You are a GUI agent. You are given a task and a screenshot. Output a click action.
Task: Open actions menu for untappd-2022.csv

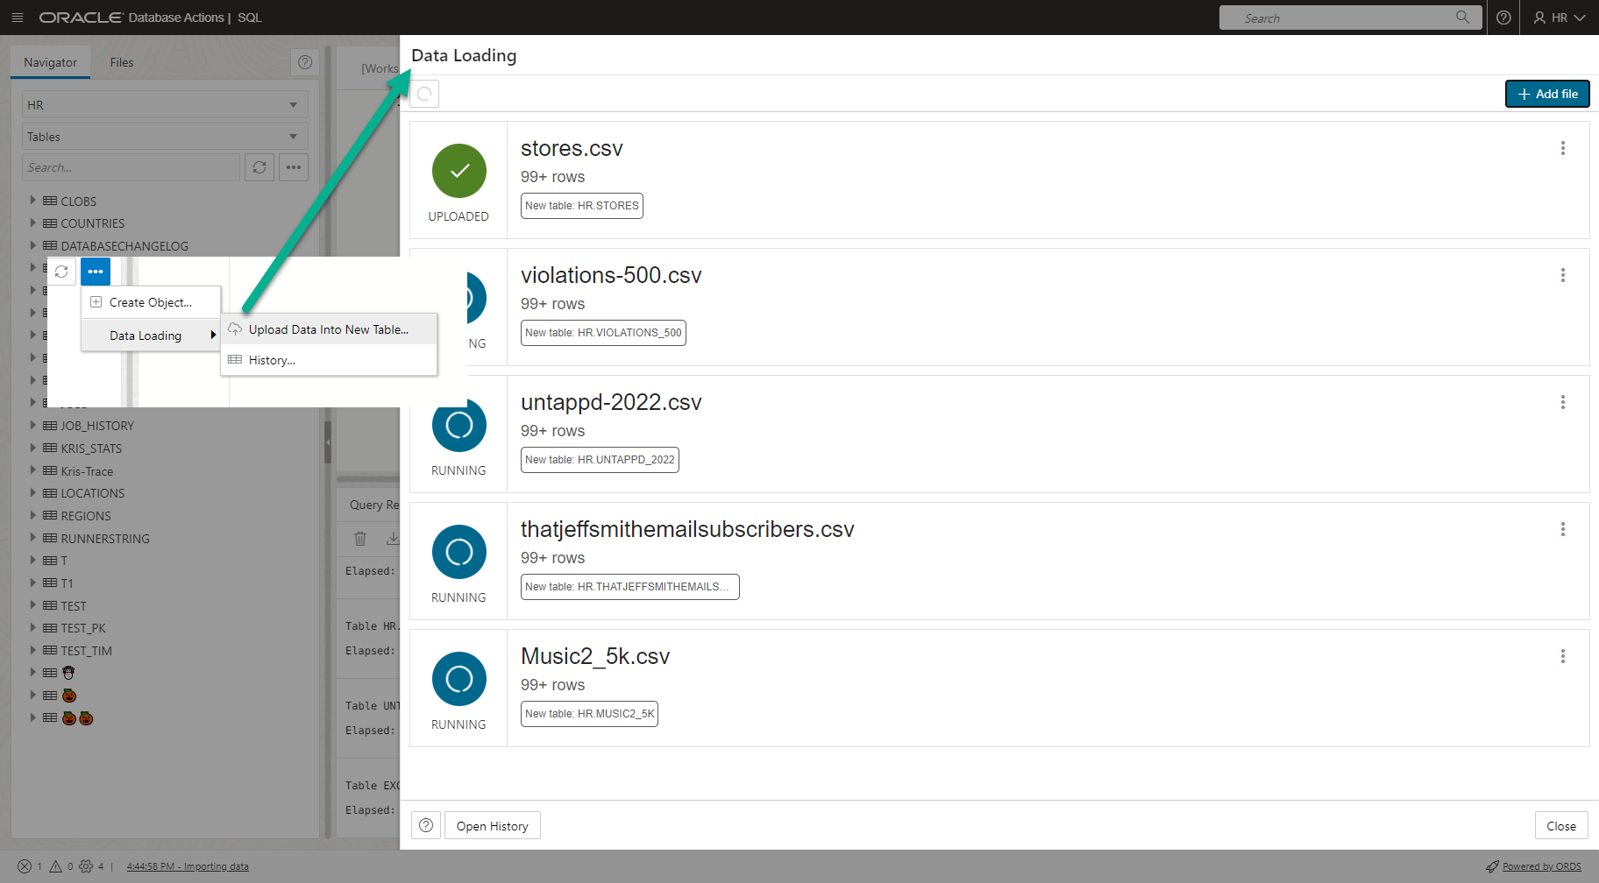coord(1563,402)
